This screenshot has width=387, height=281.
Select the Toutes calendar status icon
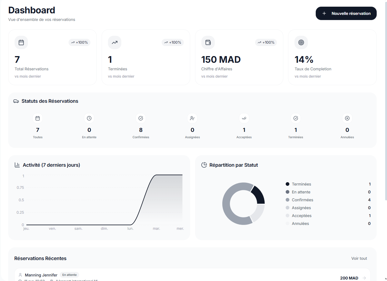[38, 118]
